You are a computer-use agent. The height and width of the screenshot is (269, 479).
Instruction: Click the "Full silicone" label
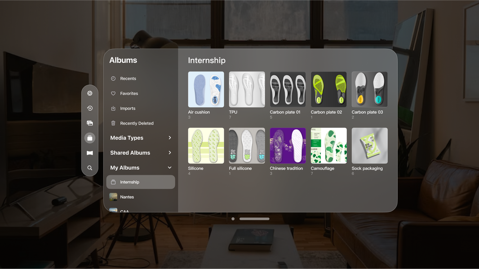[x=240, y=168]
